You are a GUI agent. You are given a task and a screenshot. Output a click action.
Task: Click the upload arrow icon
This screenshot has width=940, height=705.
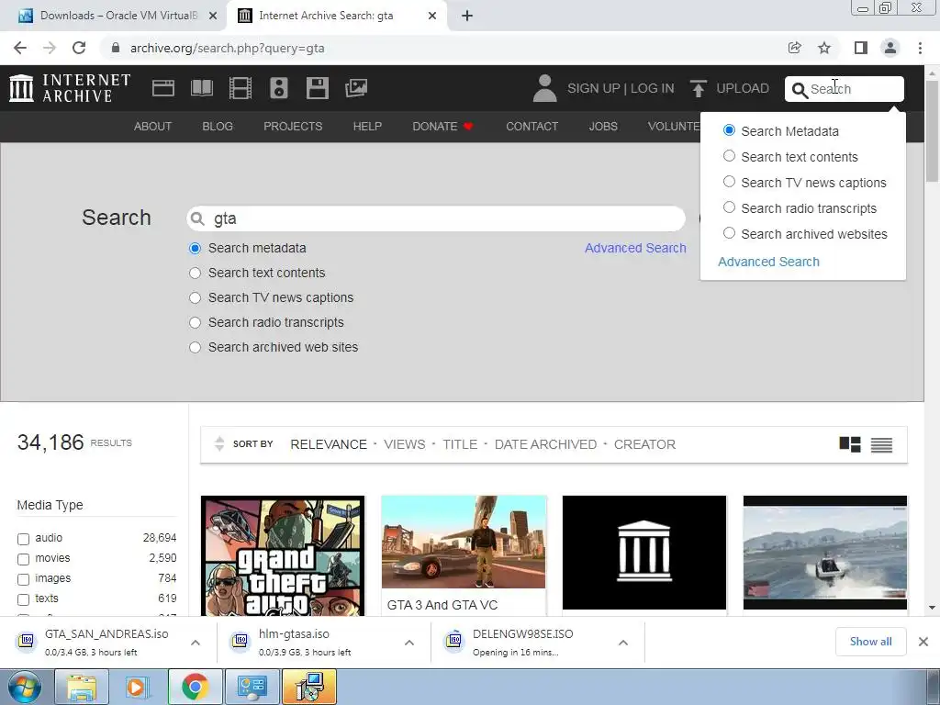coord(698,88)
